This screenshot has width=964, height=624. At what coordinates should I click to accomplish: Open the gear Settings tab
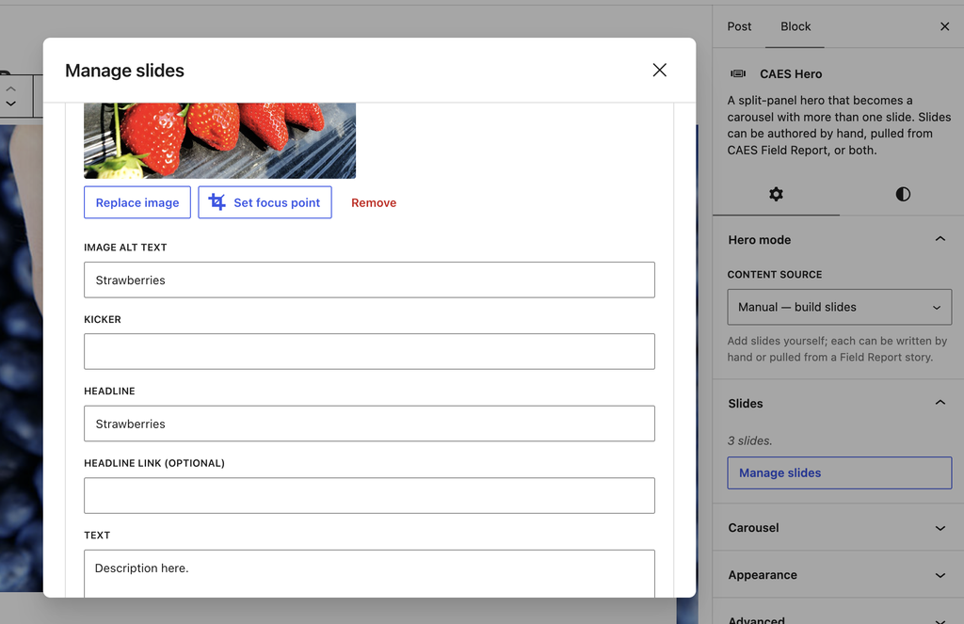coord(776,194)
